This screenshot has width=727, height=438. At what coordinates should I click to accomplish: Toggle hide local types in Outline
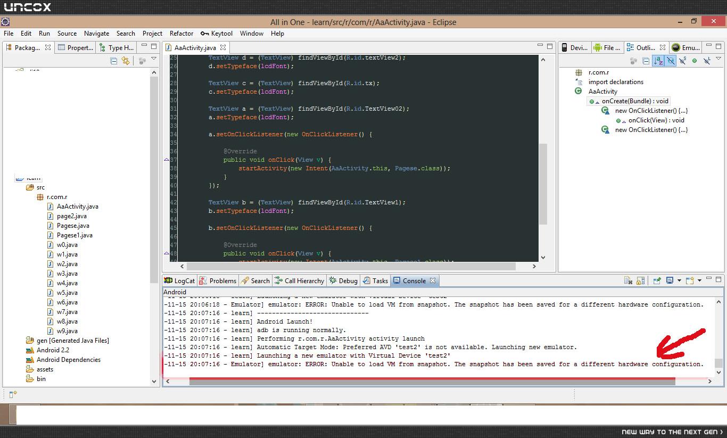tap(707, 61)
